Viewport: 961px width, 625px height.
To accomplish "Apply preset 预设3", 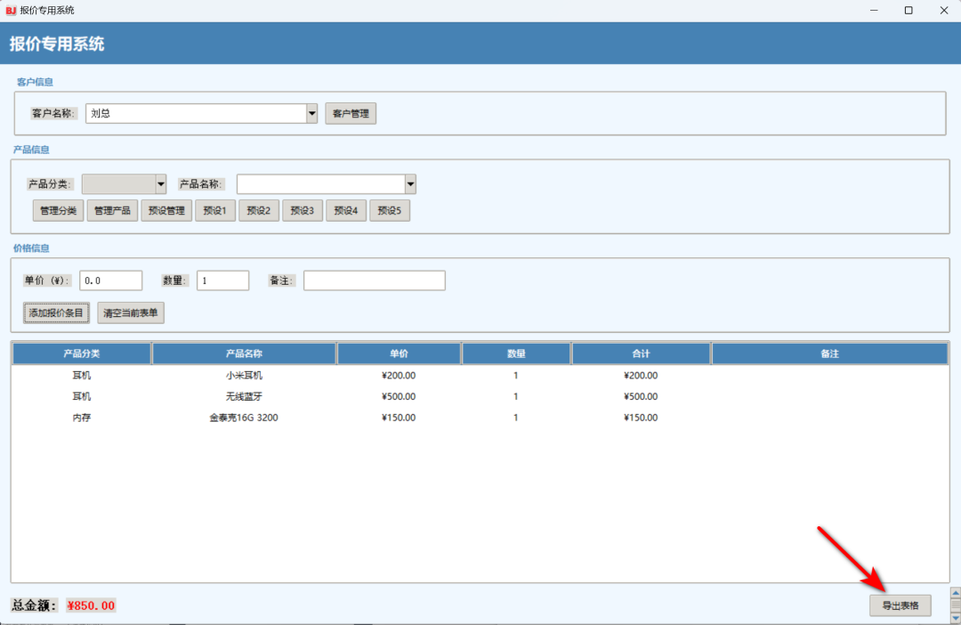I will (x=303, y=211).
